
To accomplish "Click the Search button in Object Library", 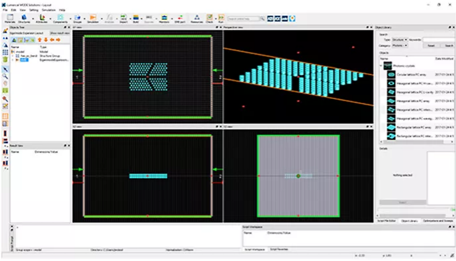I will coord(449,46).
